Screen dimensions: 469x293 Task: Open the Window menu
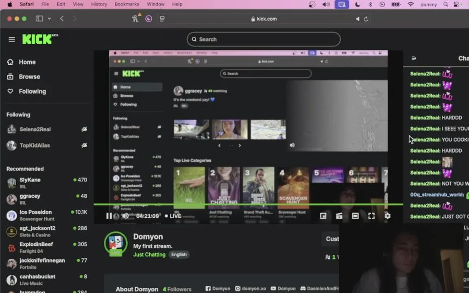coord(155,4)
